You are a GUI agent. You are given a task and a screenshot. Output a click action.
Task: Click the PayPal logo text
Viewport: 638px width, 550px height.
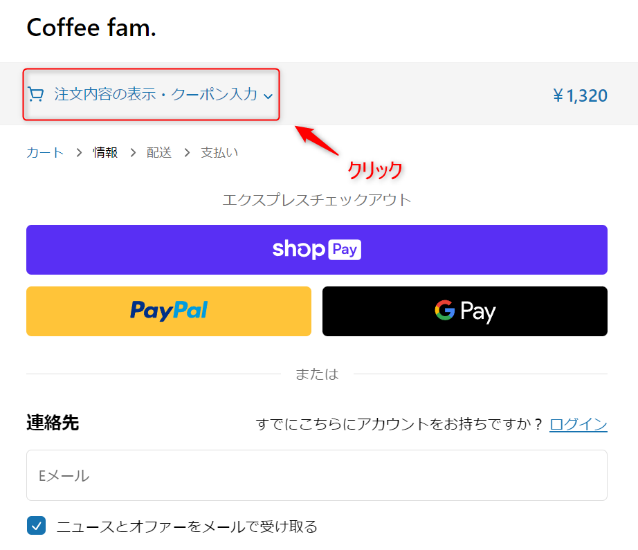[x=169, y=311]
